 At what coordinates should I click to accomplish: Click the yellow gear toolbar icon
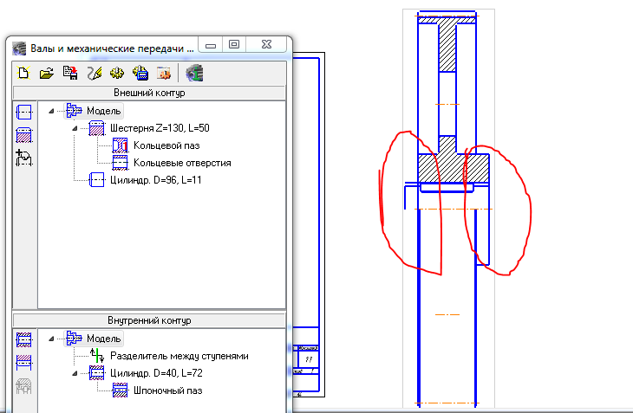click(x=117, y=73)
